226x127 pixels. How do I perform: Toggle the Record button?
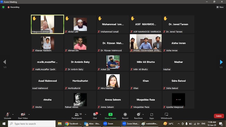[x=125, y=115]
